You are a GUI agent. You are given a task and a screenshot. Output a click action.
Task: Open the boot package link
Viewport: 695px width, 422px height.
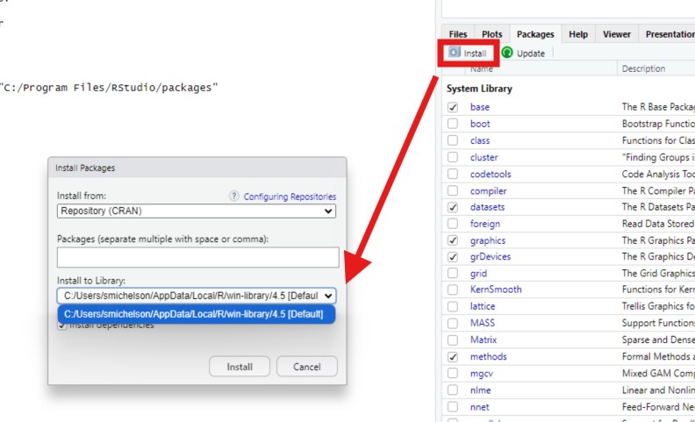(480, 124)
